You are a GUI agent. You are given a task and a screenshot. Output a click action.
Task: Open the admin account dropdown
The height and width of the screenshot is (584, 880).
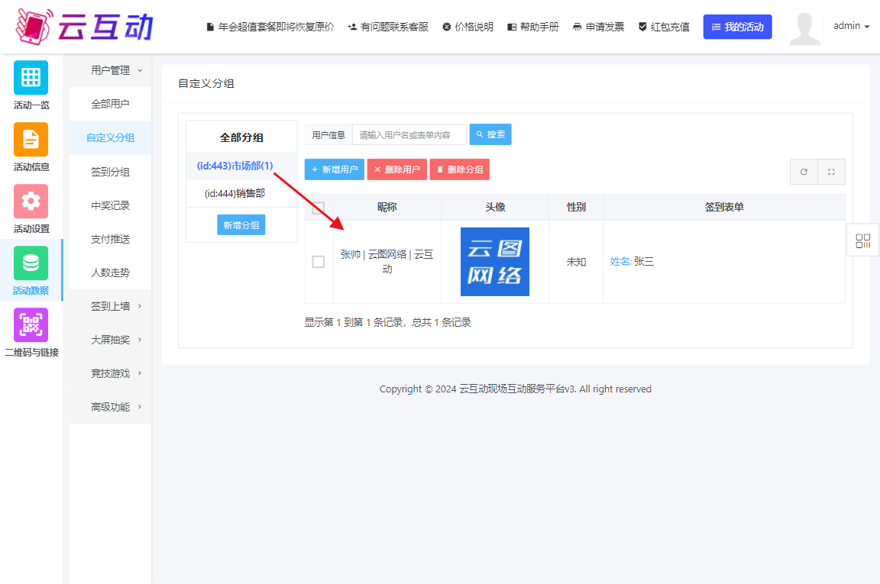(x=851, y=26)
